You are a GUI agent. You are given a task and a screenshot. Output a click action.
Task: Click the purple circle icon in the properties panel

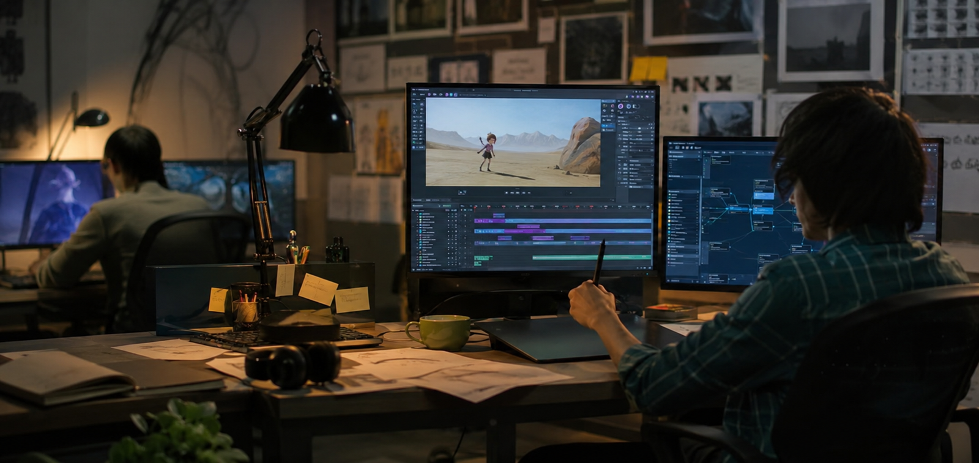[620, 106]
